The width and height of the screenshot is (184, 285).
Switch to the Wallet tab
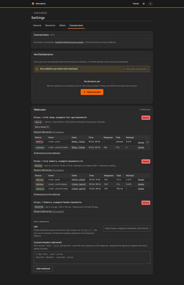pos(62,25)
